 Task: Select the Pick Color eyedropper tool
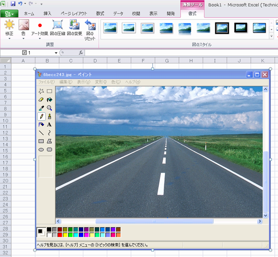pyautogui.click(x=41, y=108)
